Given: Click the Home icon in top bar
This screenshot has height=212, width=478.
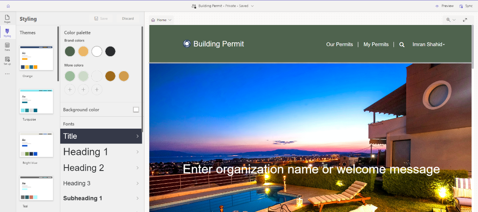Looking at the screenshot, I should (x=8, y=6).
